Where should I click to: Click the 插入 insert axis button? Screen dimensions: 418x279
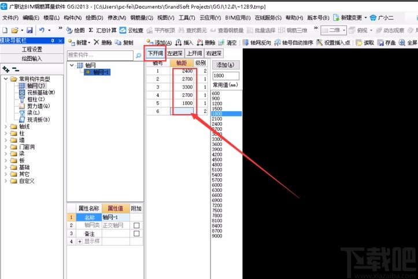[184, 42]
